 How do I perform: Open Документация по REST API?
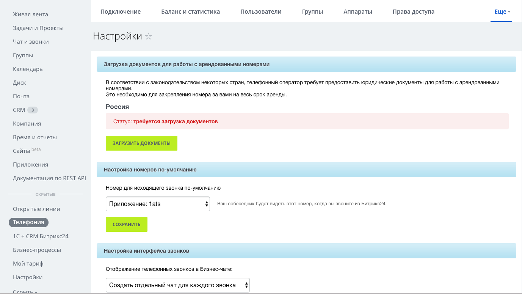(x=49, y=178)
